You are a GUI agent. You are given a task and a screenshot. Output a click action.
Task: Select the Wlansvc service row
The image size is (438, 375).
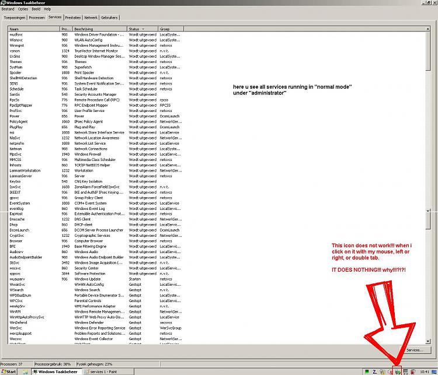tap(96, 40)
